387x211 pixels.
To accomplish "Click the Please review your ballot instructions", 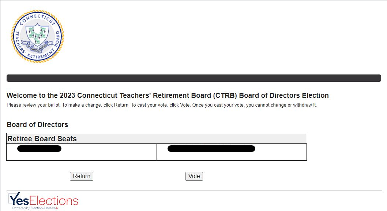I will point(162,105).
